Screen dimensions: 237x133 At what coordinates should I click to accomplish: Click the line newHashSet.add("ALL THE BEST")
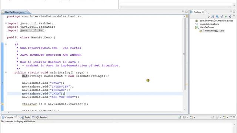(x=51, y=97)
